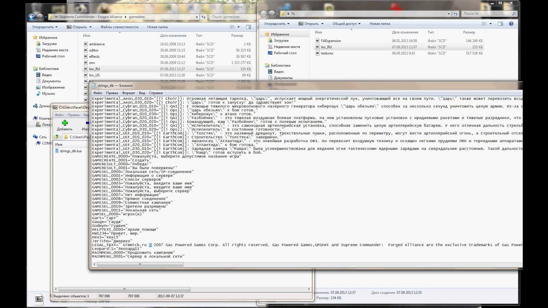Select the editor SCD file icon

(86, 50)
